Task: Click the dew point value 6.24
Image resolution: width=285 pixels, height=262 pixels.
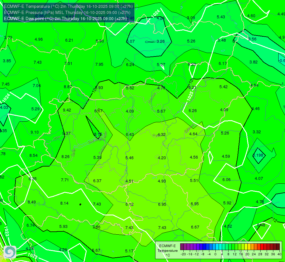Action: [130, 65]
